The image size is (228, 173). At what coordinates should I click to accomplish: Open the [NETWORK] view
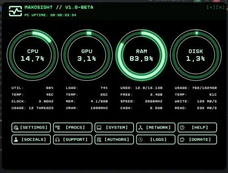156,128
